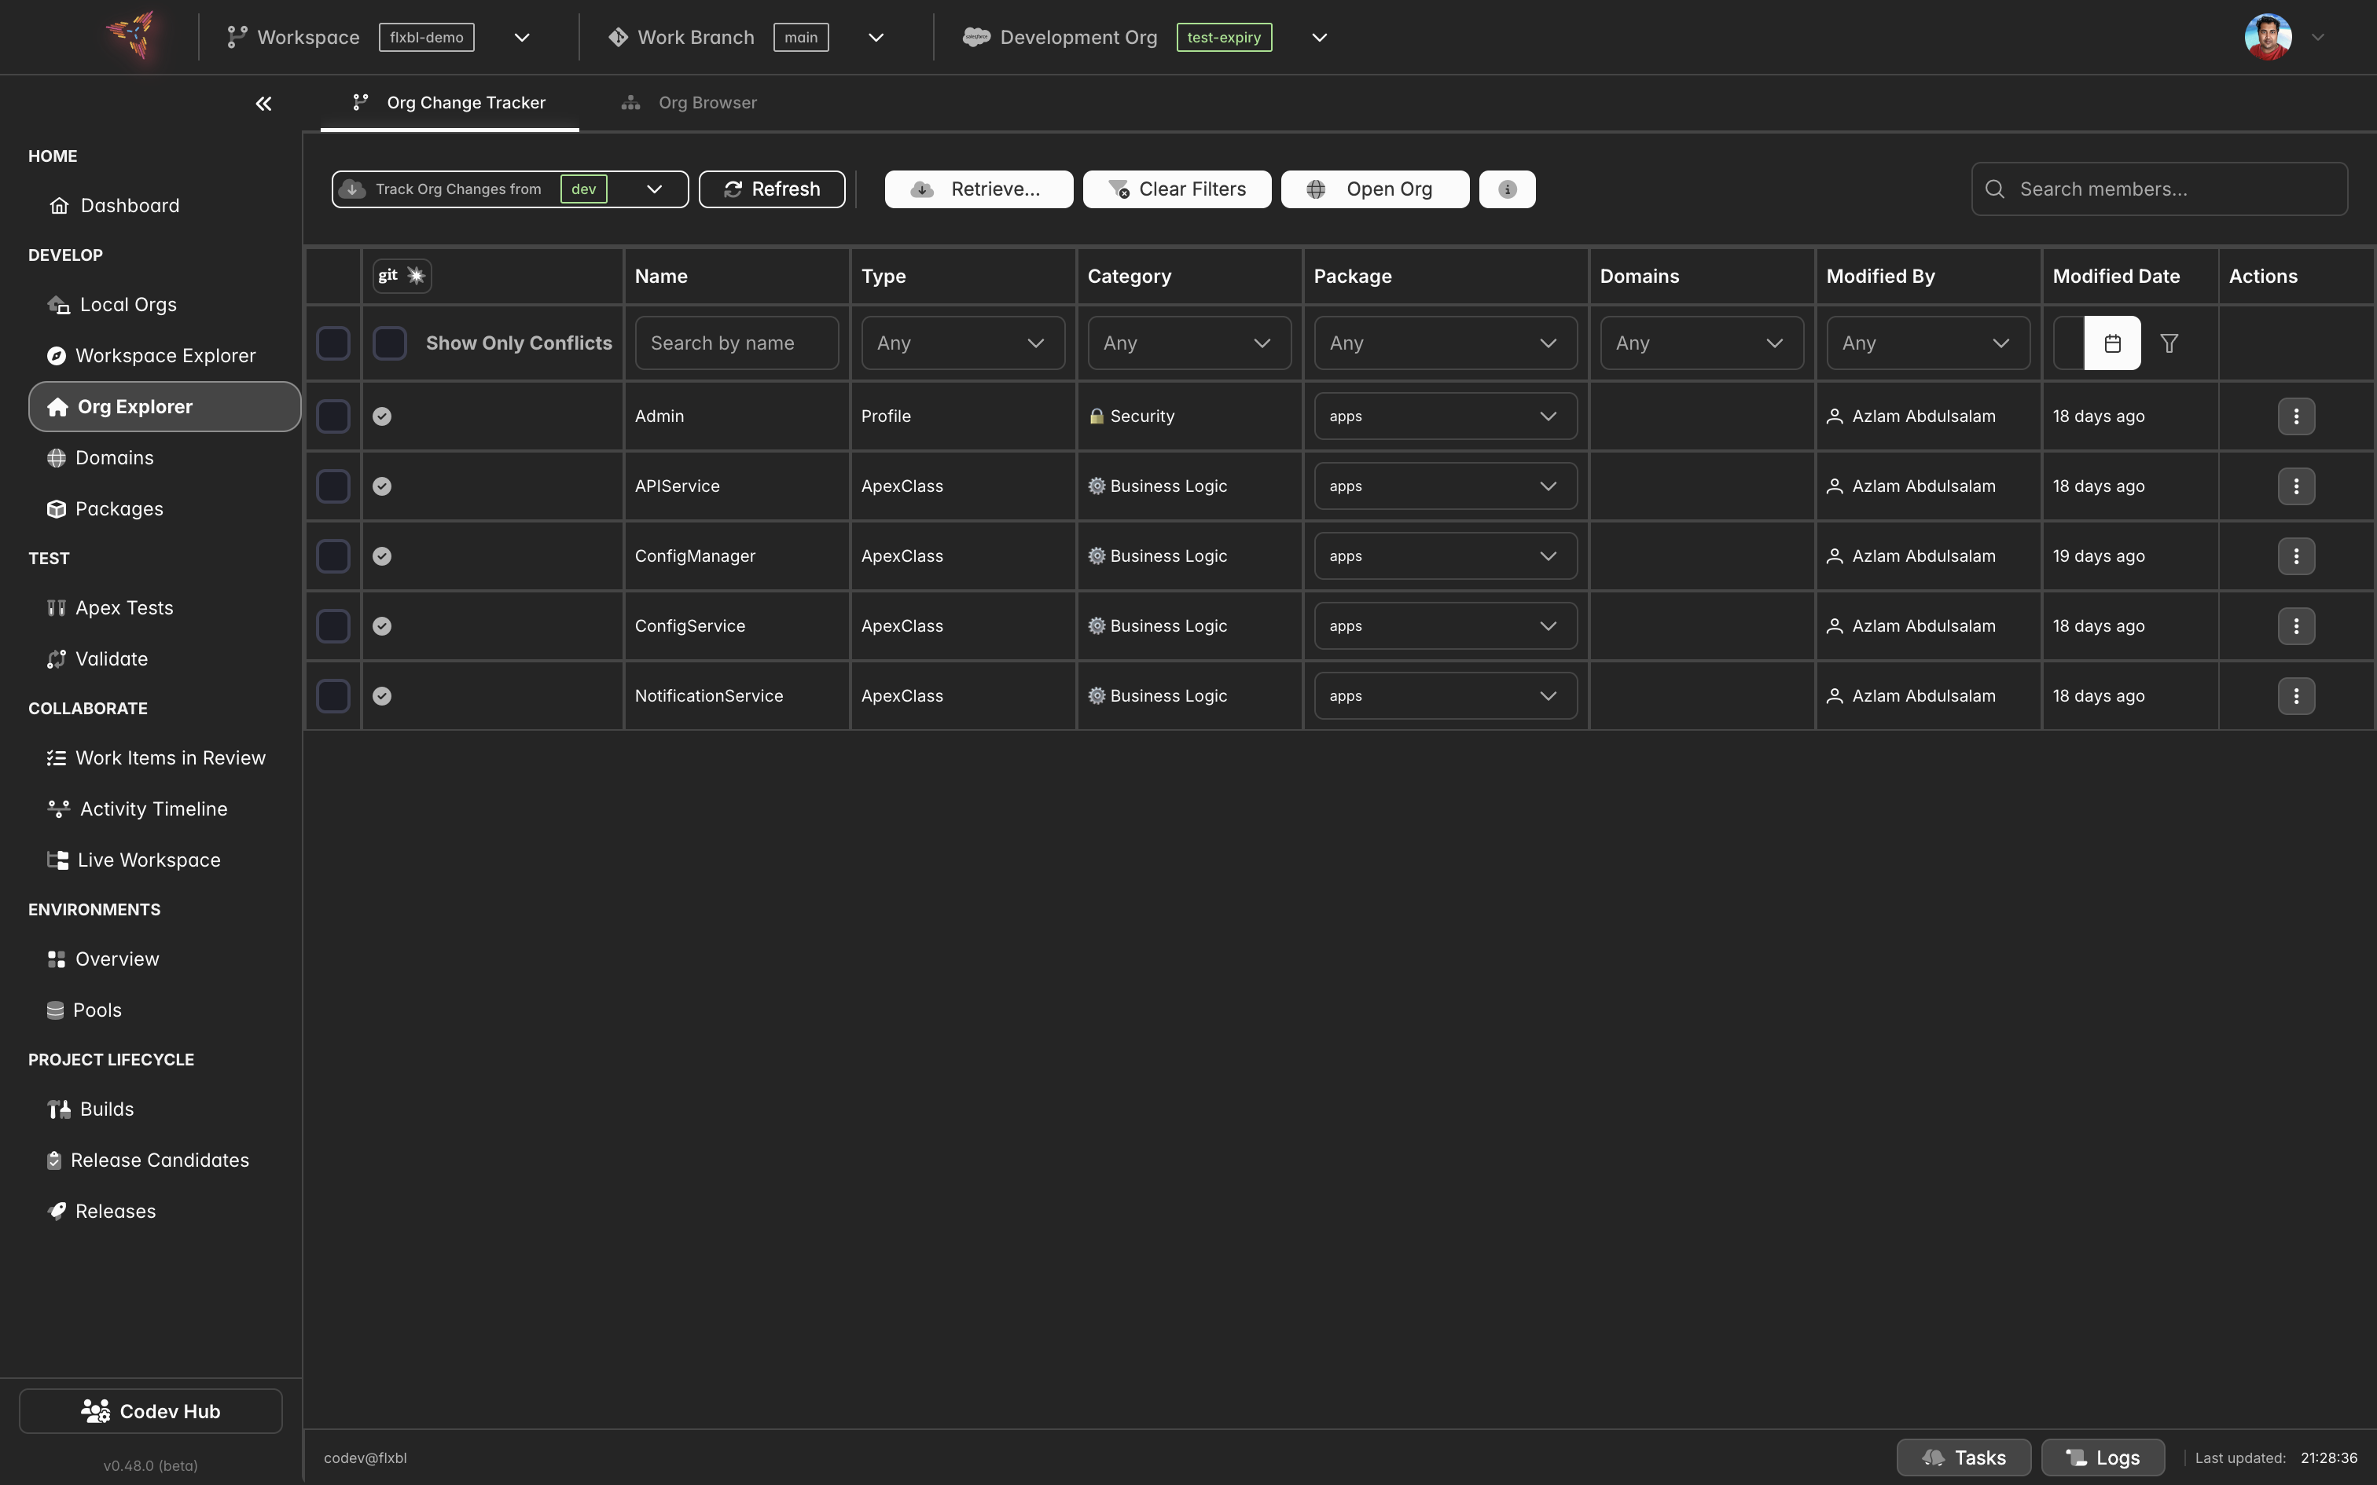Click the Open Org button
The image size is (2377, 1485).
tap(1374, 189)
